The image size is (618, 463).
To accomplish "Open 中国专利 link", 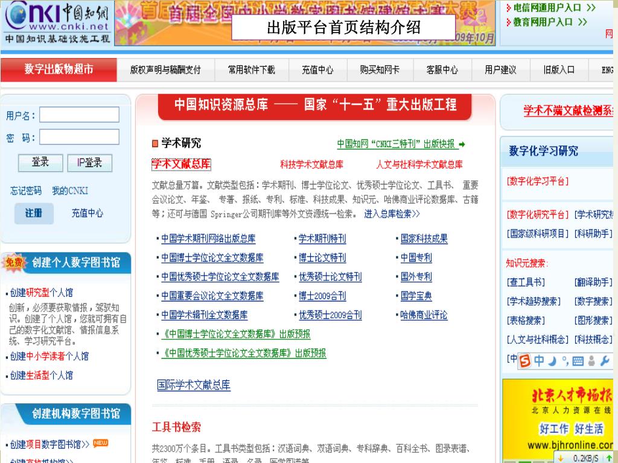I will (416, 258).
